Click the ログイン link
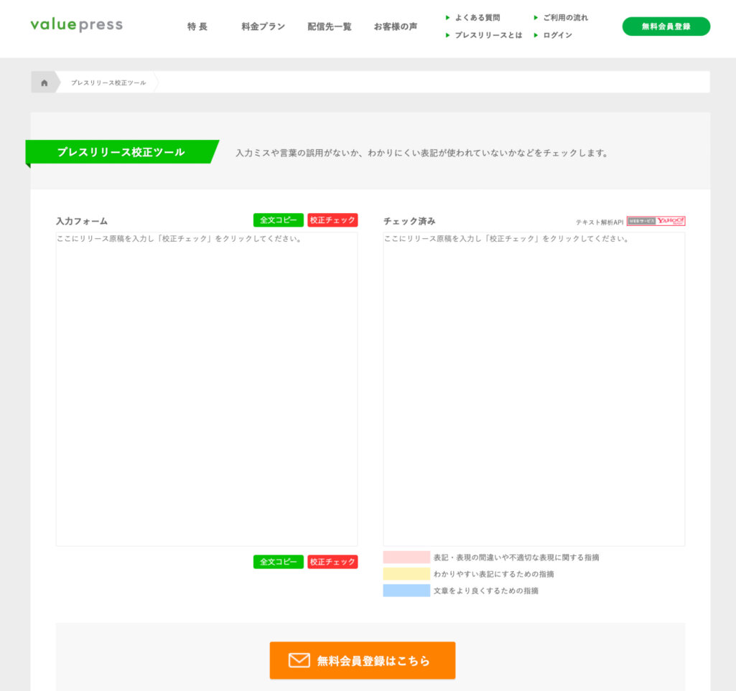The width and height of the screenshot is (736, 691). pyautogui.click(x=557, y=35)
